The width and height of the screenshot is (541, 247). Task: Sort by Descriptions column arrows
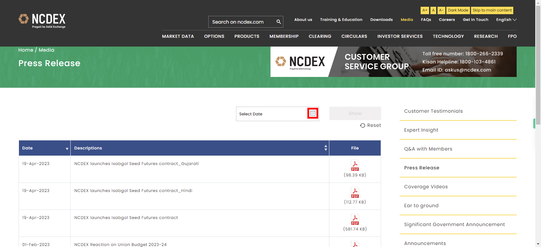(x=326, y=148)
